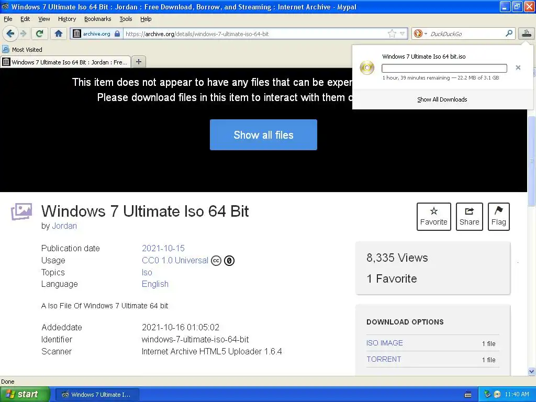This screenshot has height=402, width=536.
Task: Open Show All Downloads
Action: click(x=442, y=99)
